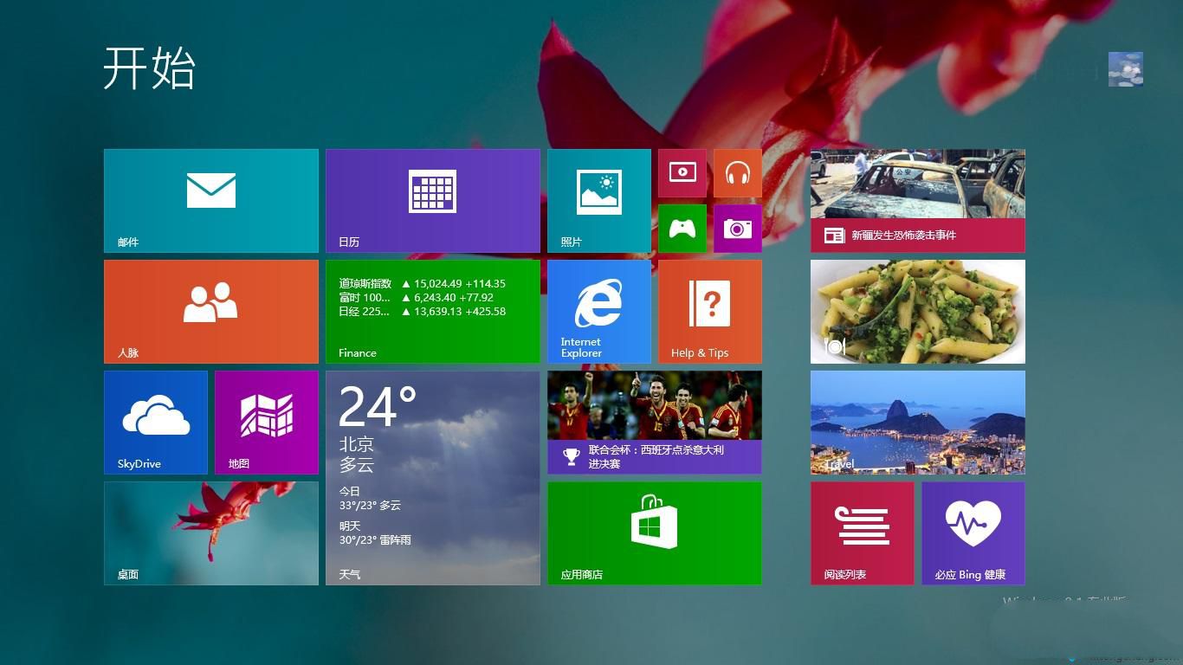The height and width of the screenshot is (665, 1183).
Task: Open the 照片 Photos tile
Action: (x=598, y=200)
